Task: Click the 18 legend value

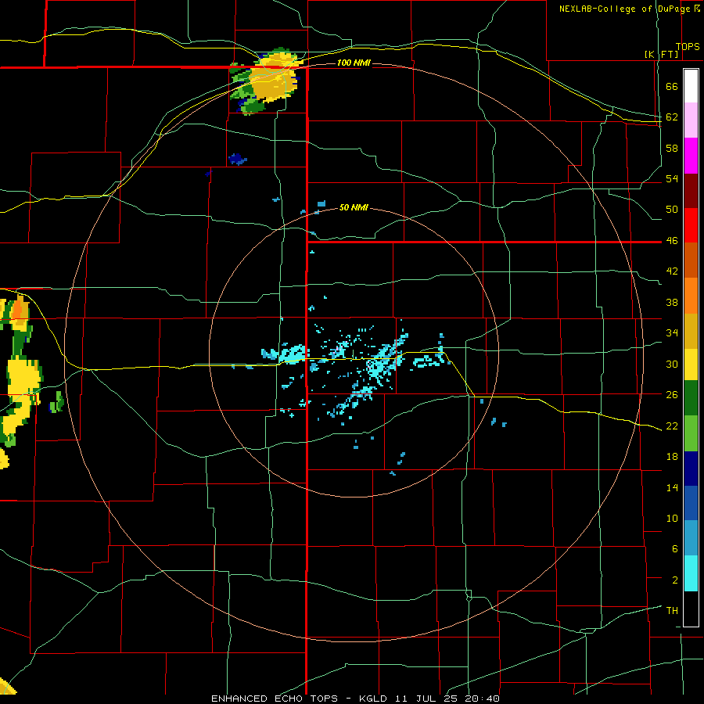Action: 672,457
